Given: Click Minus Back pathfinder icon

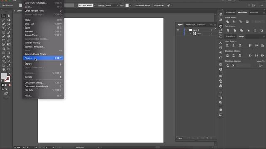Looking at the screenshot, I should point(262,31).
